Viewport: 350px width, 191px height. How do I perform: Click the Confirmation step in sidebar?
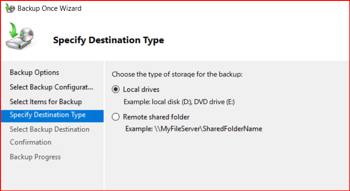tap(30, 142)
